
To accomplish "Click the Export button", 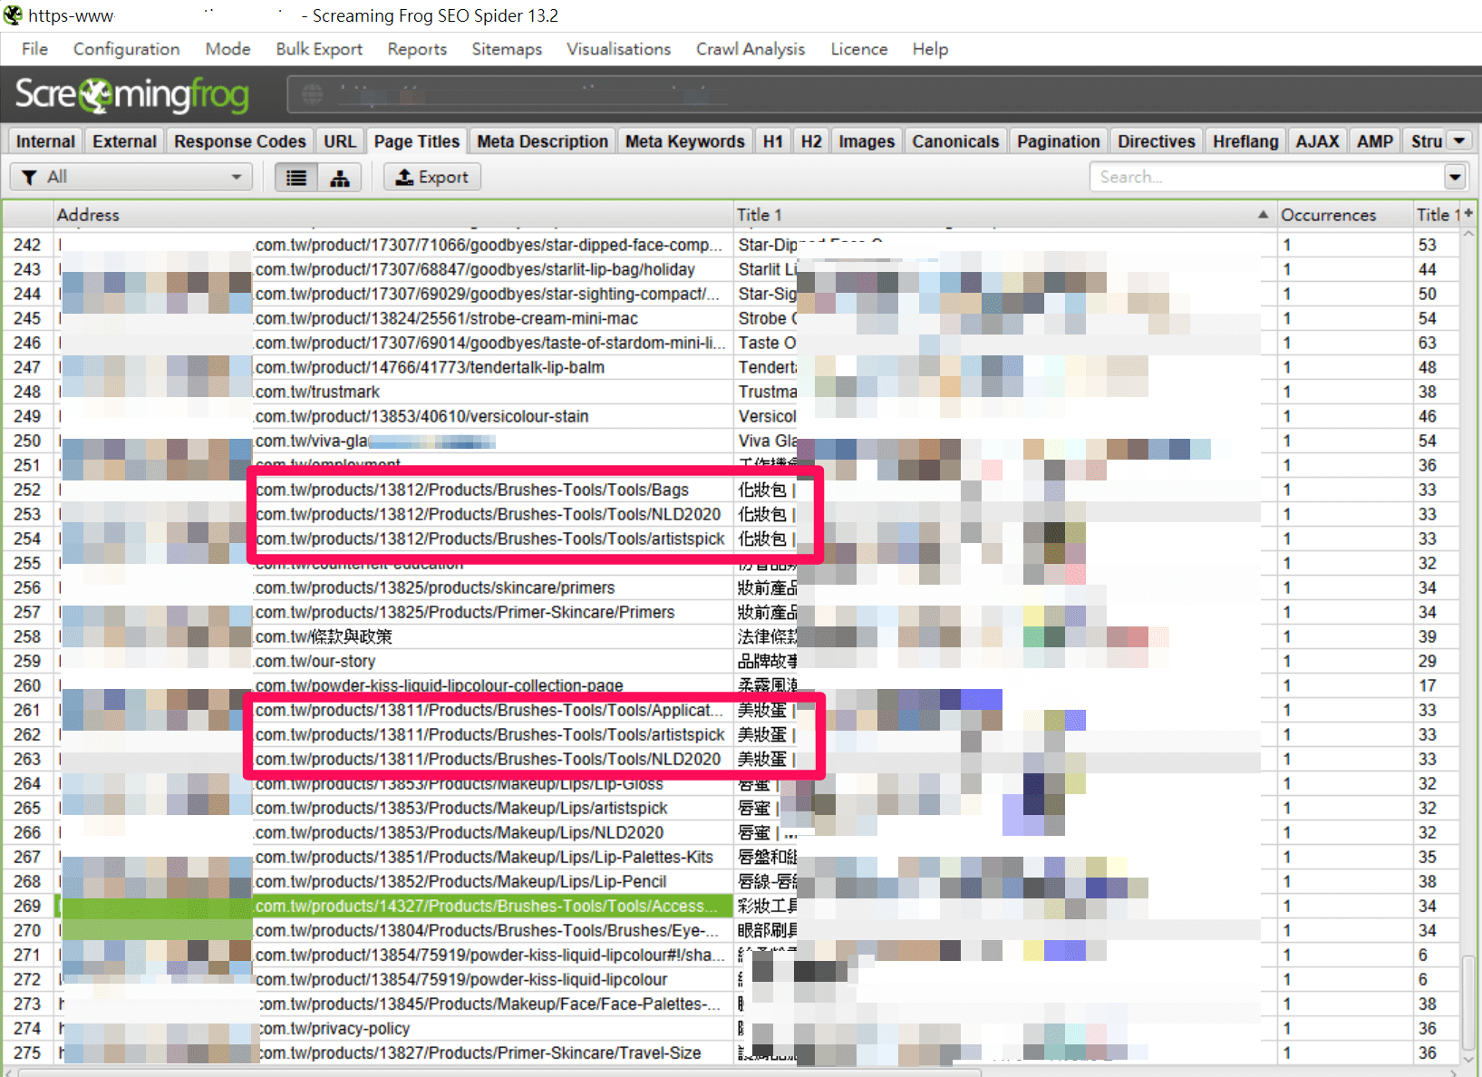I will [x=432, y=178].
